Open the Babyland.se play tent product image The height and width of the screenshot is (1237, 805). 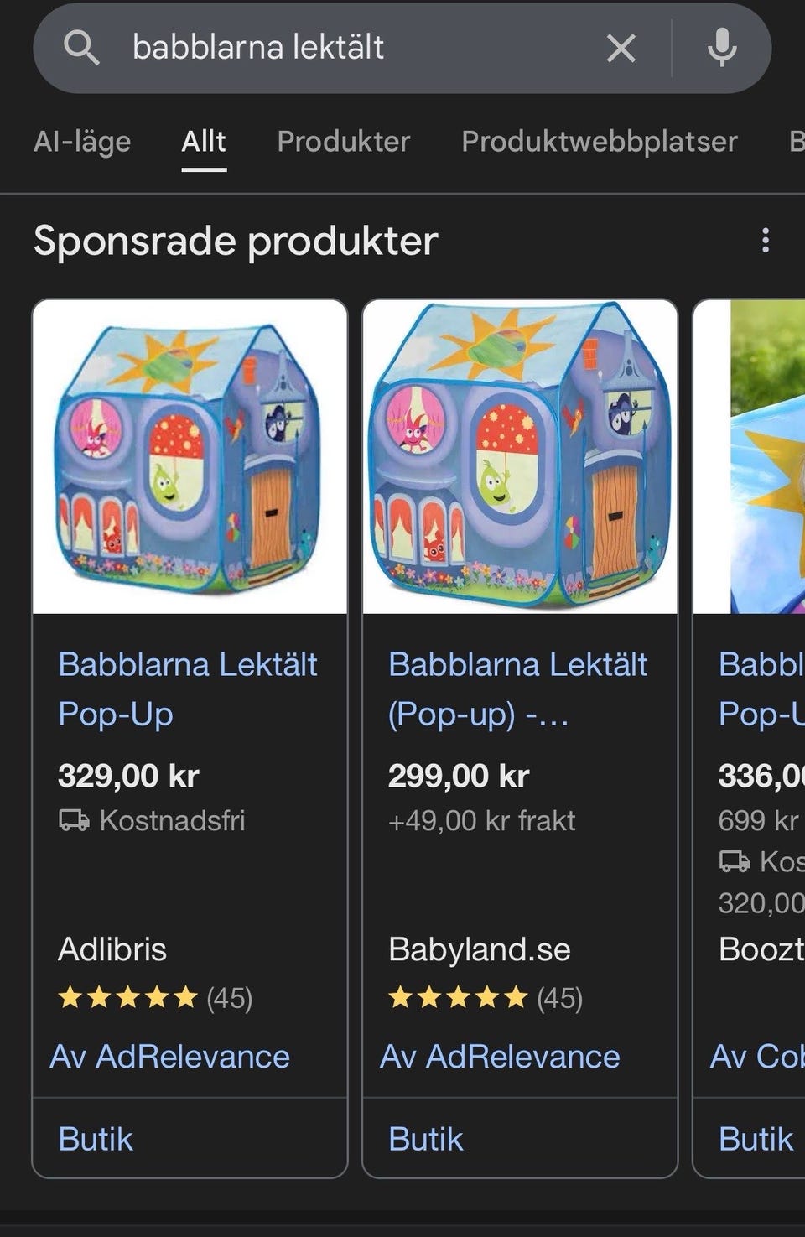point(520,457)
